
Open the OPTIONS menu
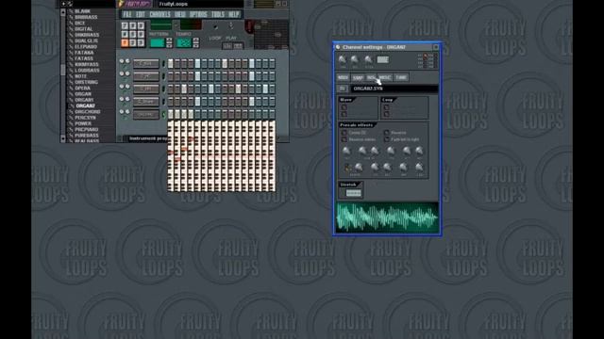click(x=198, y=15)
